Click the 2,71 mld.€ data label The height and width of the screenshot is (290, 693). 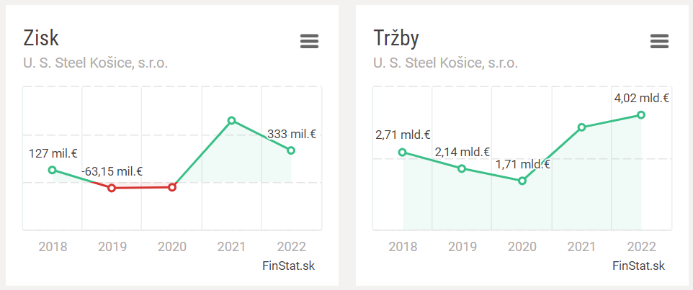pos(403,135)
